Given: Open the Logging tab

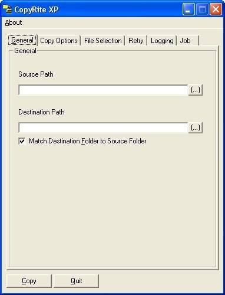Looking at the screenshot, I should [162, 41].
